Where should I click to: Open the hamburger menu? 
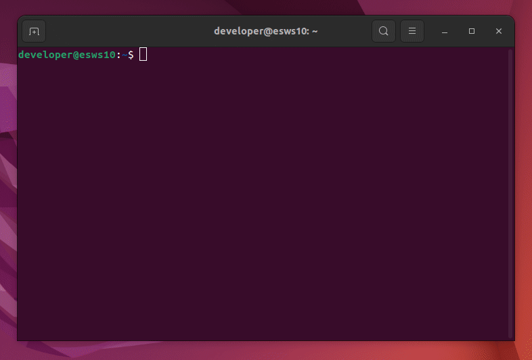[x=412, y=31]
